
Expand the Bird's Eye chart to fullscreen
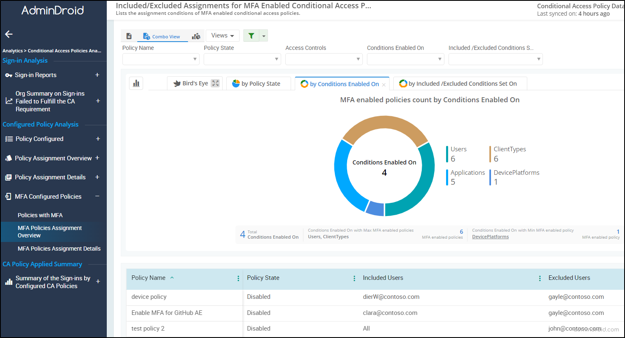coord(215,83)
